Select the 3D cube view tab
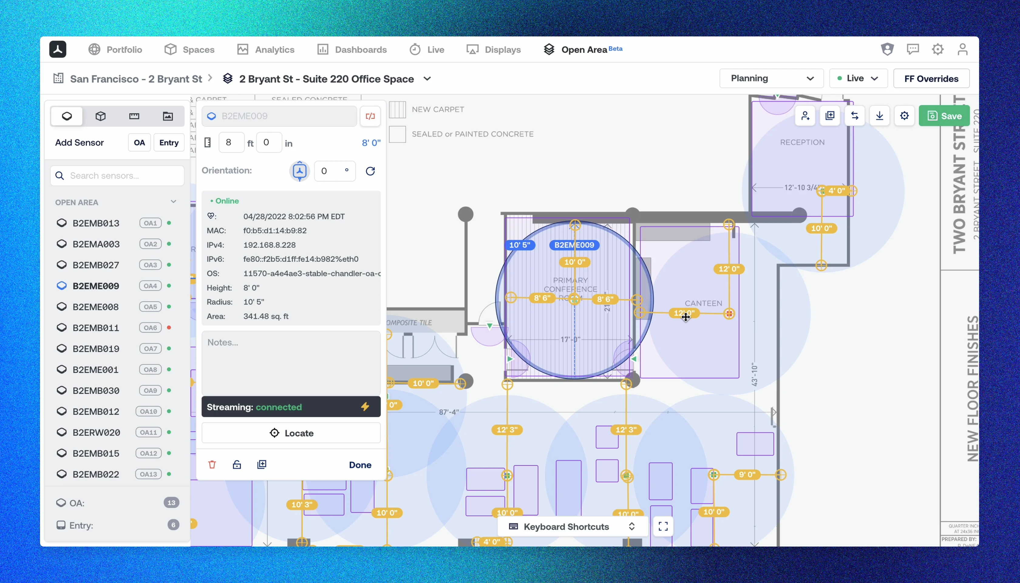Screen dimensions: 1020x583 (100, 116)
